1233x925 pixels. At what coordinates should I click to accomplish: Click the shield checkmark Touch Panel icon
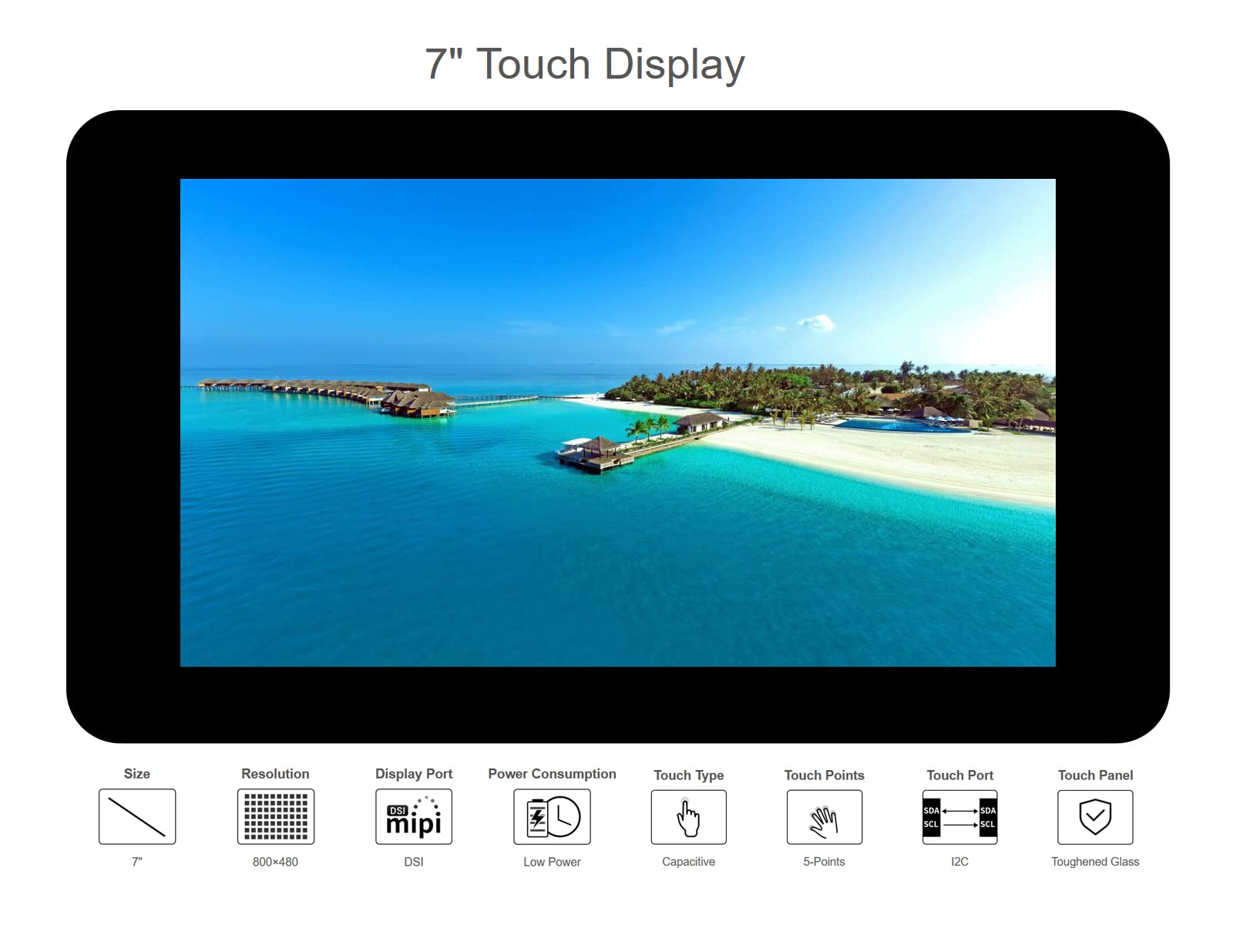[1095, 817]
